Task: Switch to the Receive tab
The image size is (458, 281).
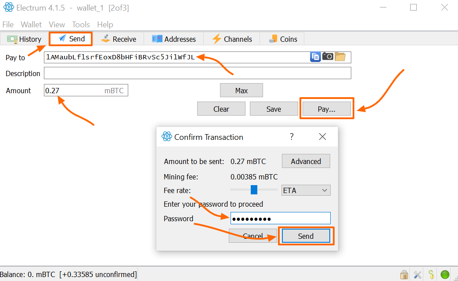Action: pyautogui.click(x=119, y=39)
